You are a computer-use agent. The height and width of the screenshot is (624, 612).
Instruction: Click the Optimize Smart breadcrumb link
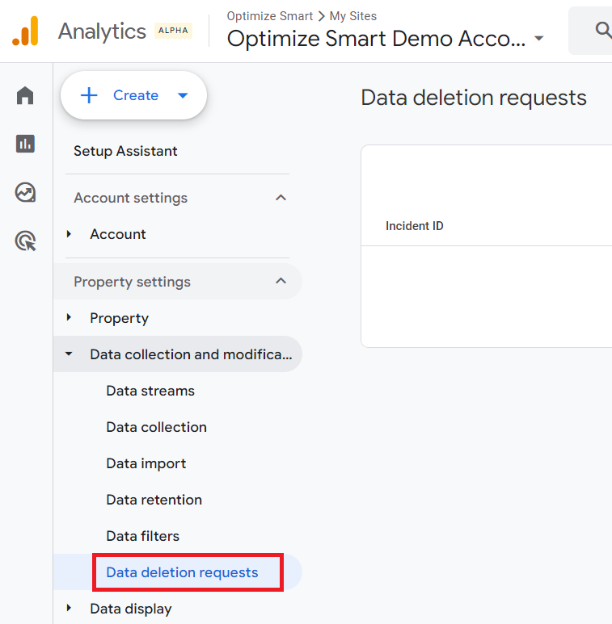[x=270, y=16]
